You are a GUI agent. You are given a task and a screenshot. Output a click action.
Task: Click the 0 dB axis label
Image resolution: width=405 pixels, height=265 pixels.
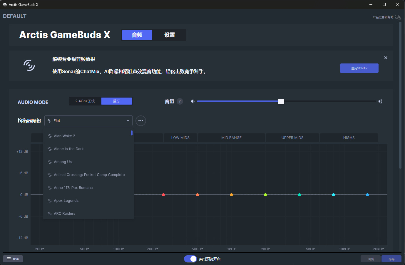point(24,195)
